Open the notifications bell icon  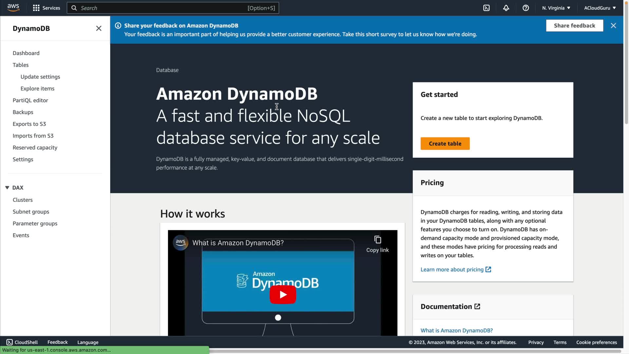(506, 8)
